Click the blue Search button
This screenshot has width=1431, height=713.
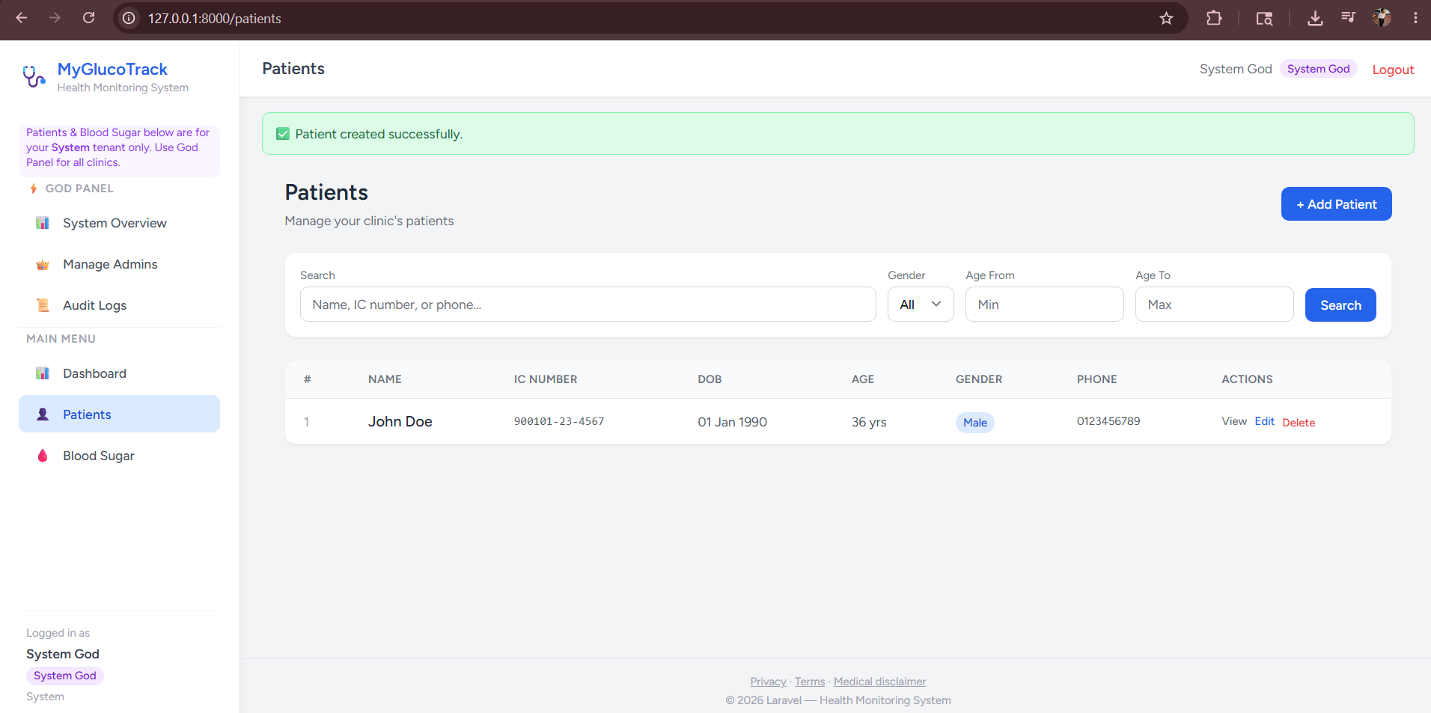(1340, 305)
